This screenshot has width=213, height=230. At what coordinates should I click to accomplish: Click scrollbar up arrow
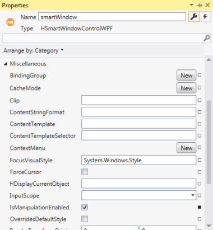click(x=209, y=60)
